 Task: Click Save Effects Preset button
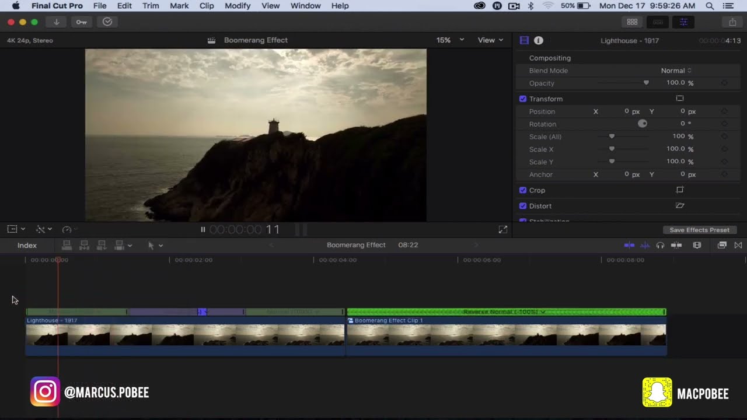pos(699,230)
